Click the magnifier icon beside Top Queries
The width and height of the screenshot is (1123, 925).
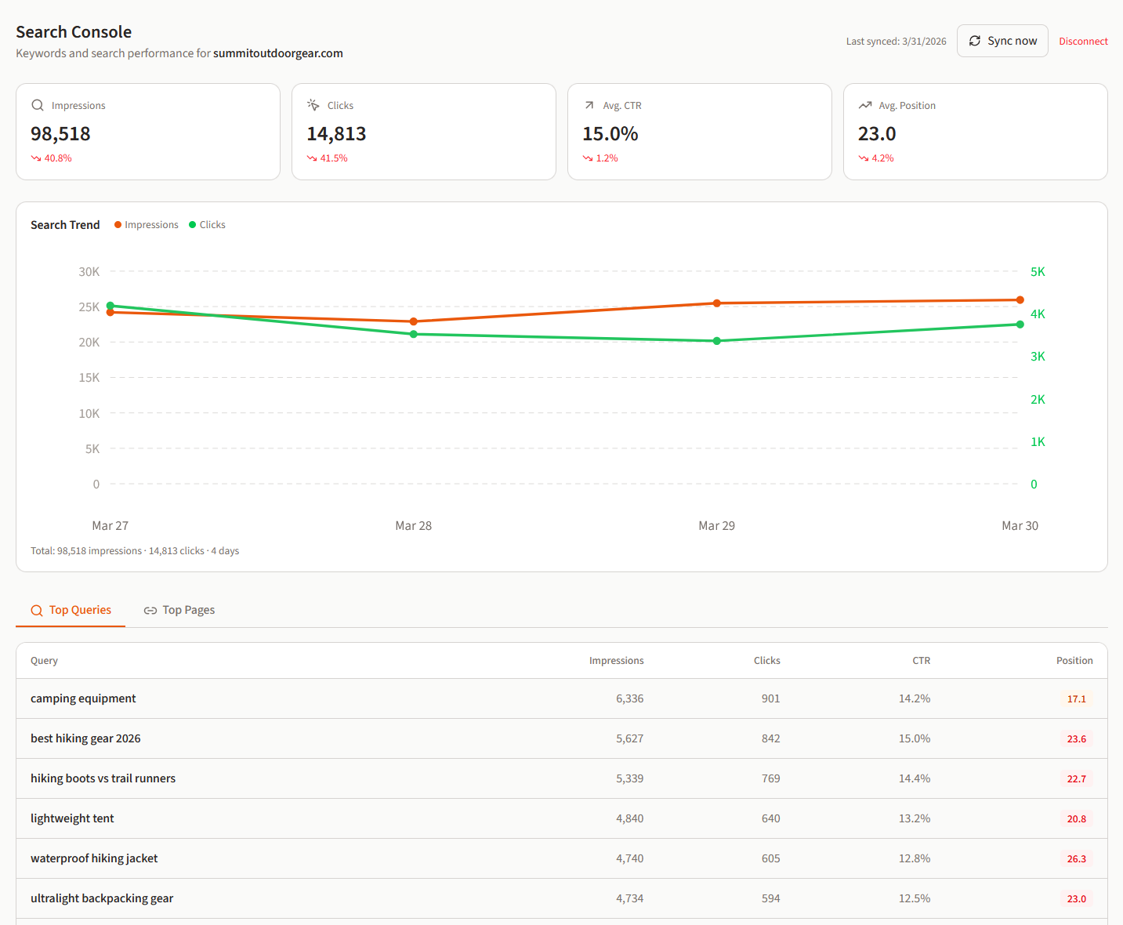pyautogui.click(x=36, y=610)
